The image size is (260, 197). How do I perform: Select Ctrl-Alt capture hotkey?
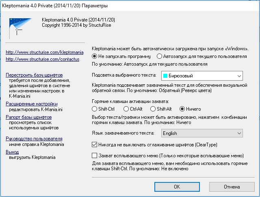coord(126,109)
